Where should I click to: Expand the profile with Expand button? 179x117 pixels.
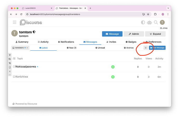tap(155, 34)
